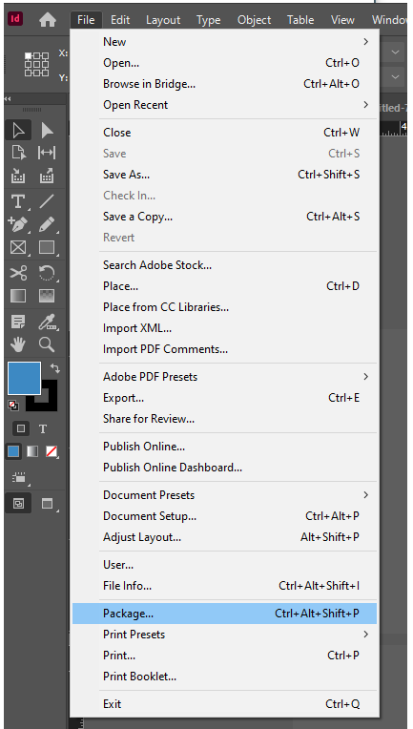Select the Selection tool arrow
Viewport: 413px width, 729px height.
(18, 131)
